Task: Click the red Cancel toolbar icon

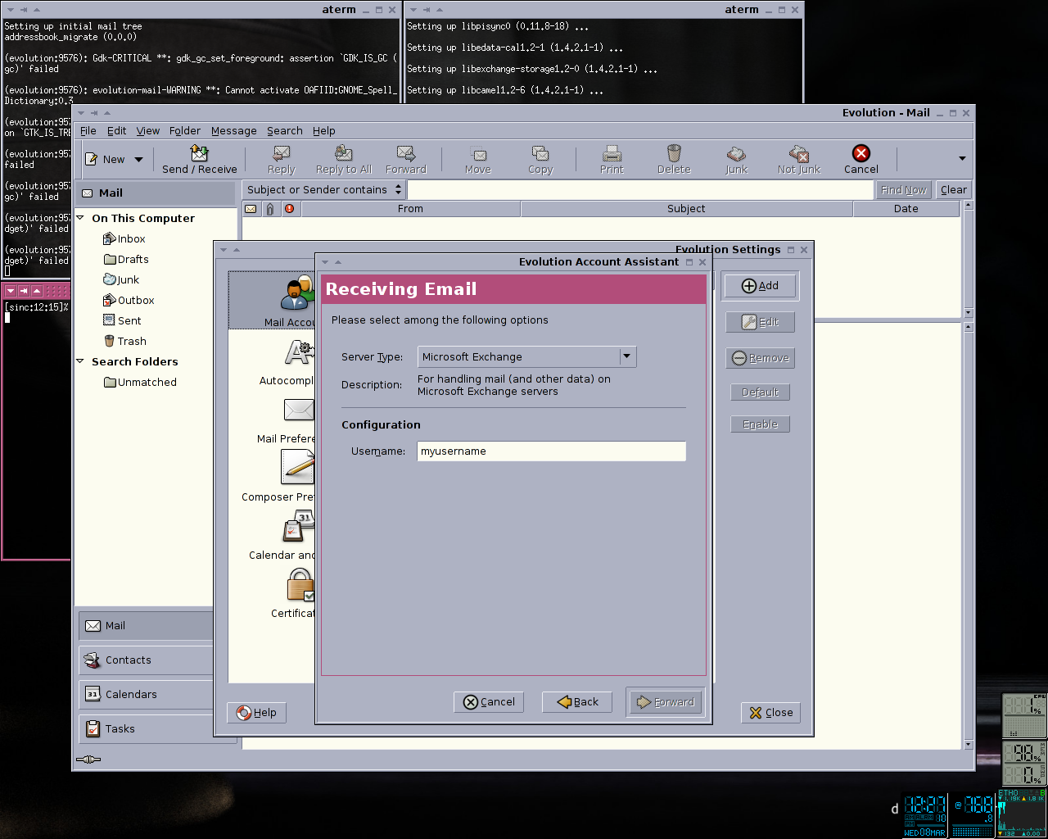Action: [x=861, y=160]
